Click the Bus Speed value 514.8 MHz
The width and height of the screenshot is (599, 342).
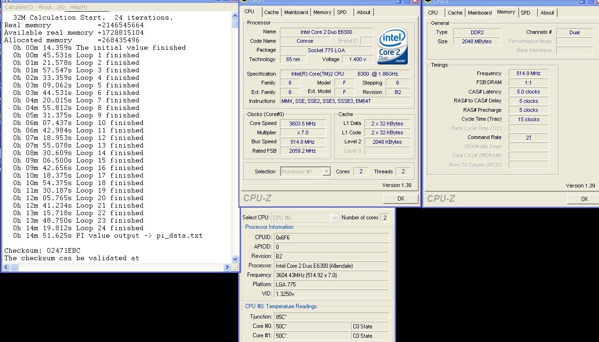point(303,142)
